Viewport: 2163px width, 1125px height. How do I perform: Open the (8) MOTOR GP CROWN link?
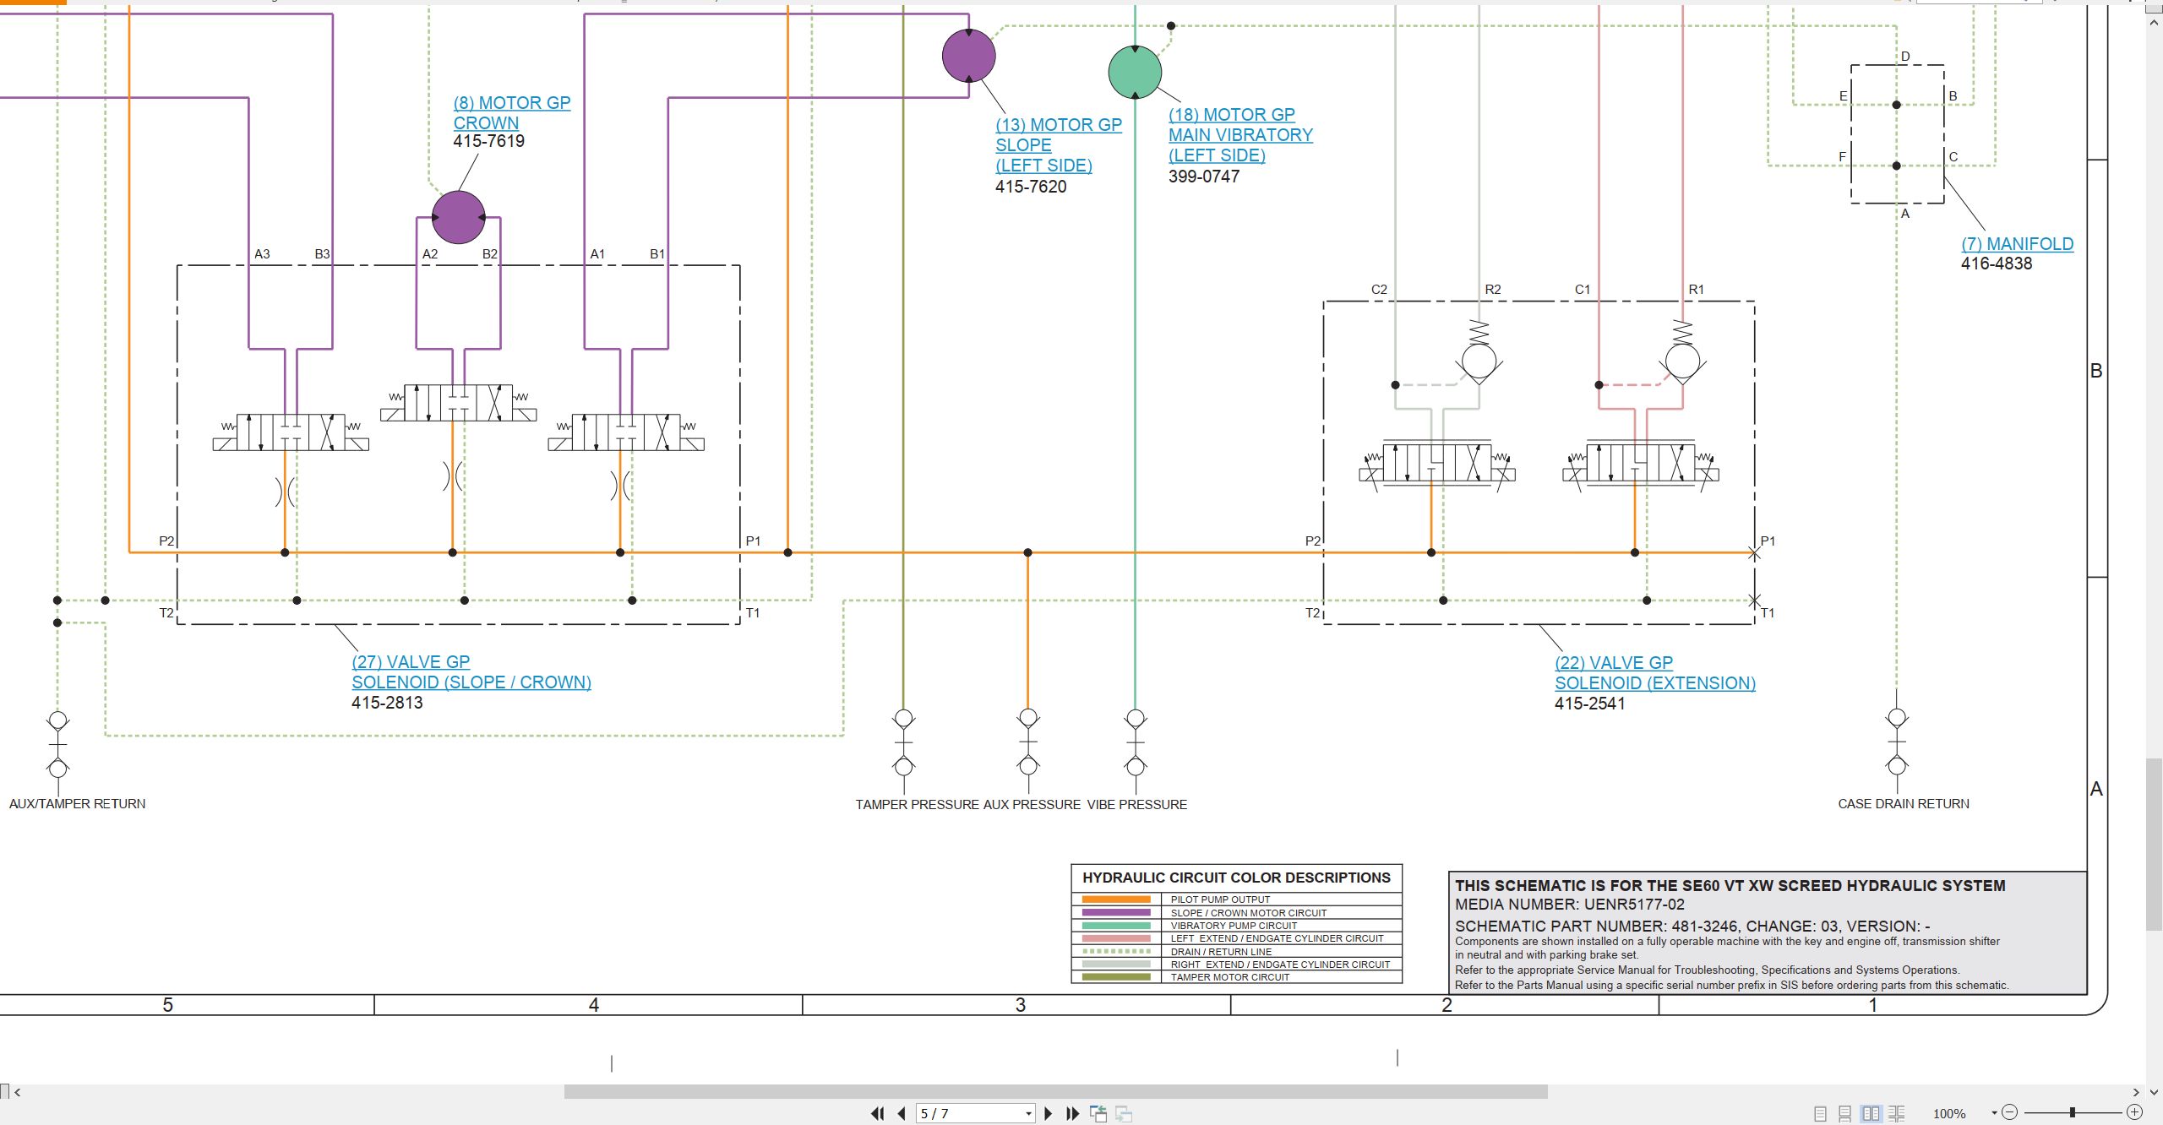point(512,113)
